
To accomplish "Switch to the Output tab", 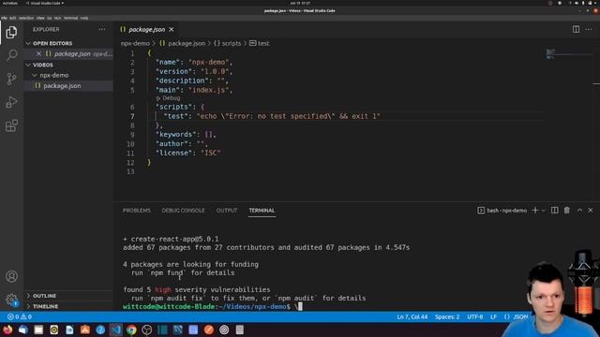I will pyautogui.click(x=227, y=211).
